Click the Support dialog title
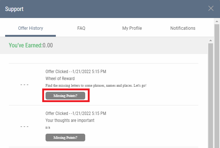The height and width of the screenshot is (148, 220). 14,9
